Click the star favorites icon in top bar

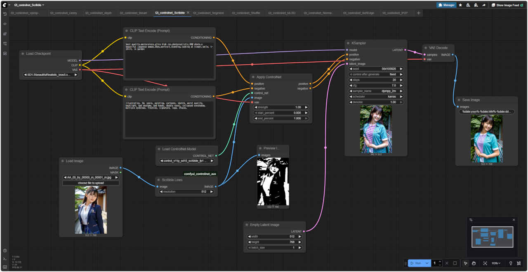[460, 5]
